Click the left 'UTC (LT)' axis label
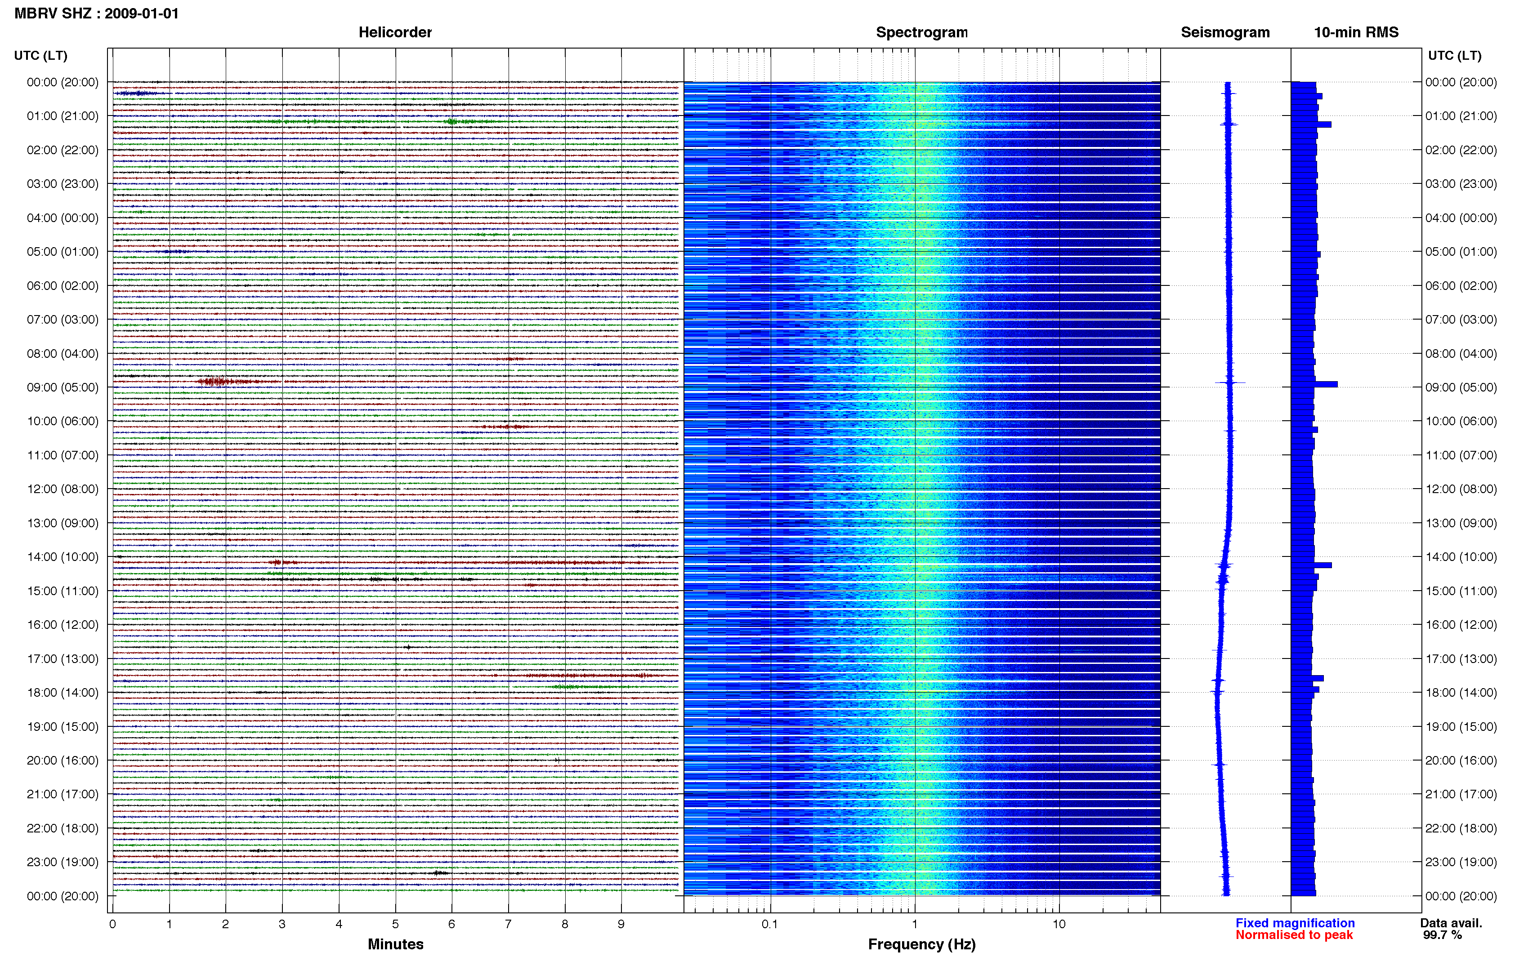The width and height of the screenshot is (1537, 961). (40, 55)
